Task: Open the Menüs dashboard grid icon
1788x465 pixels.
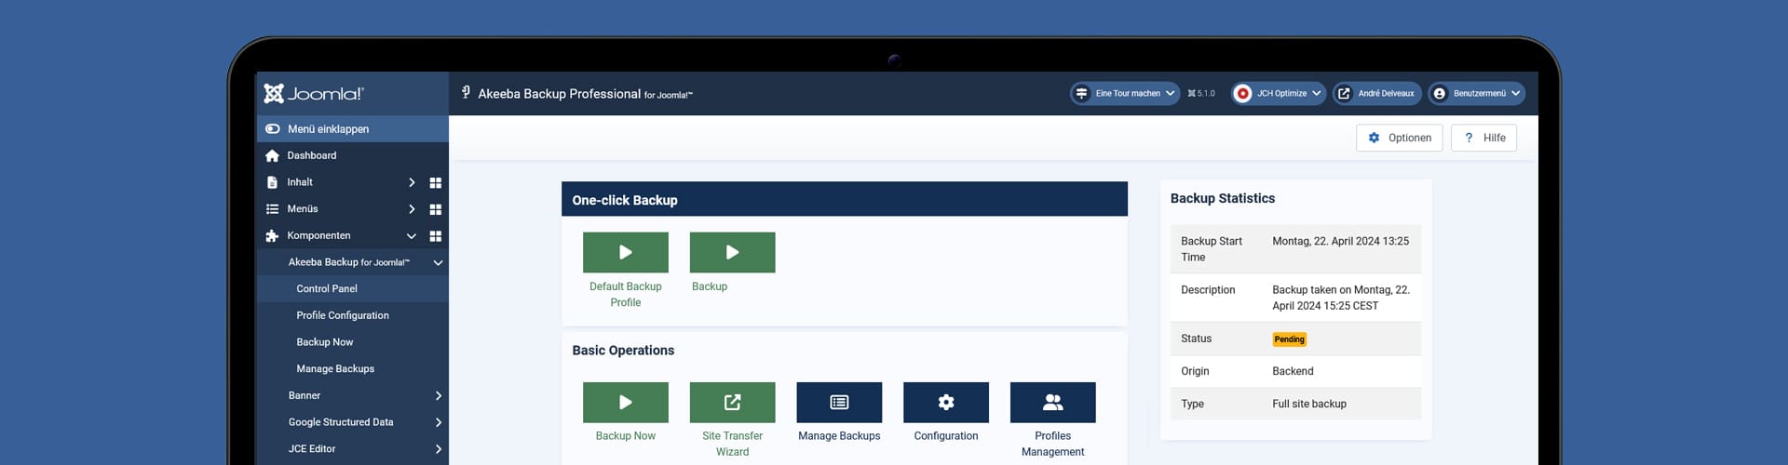Action: pyautogui.click(x=435, y=209)
